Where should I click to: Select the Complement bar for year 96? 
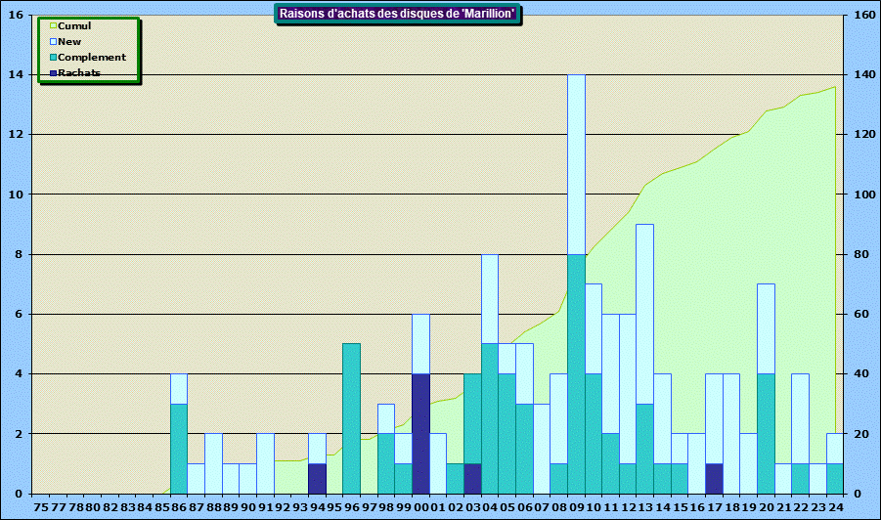(351, 419)
